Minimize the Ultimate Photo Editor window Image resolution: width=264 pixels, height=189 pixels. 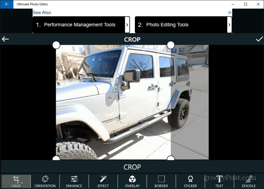[233, 4]
